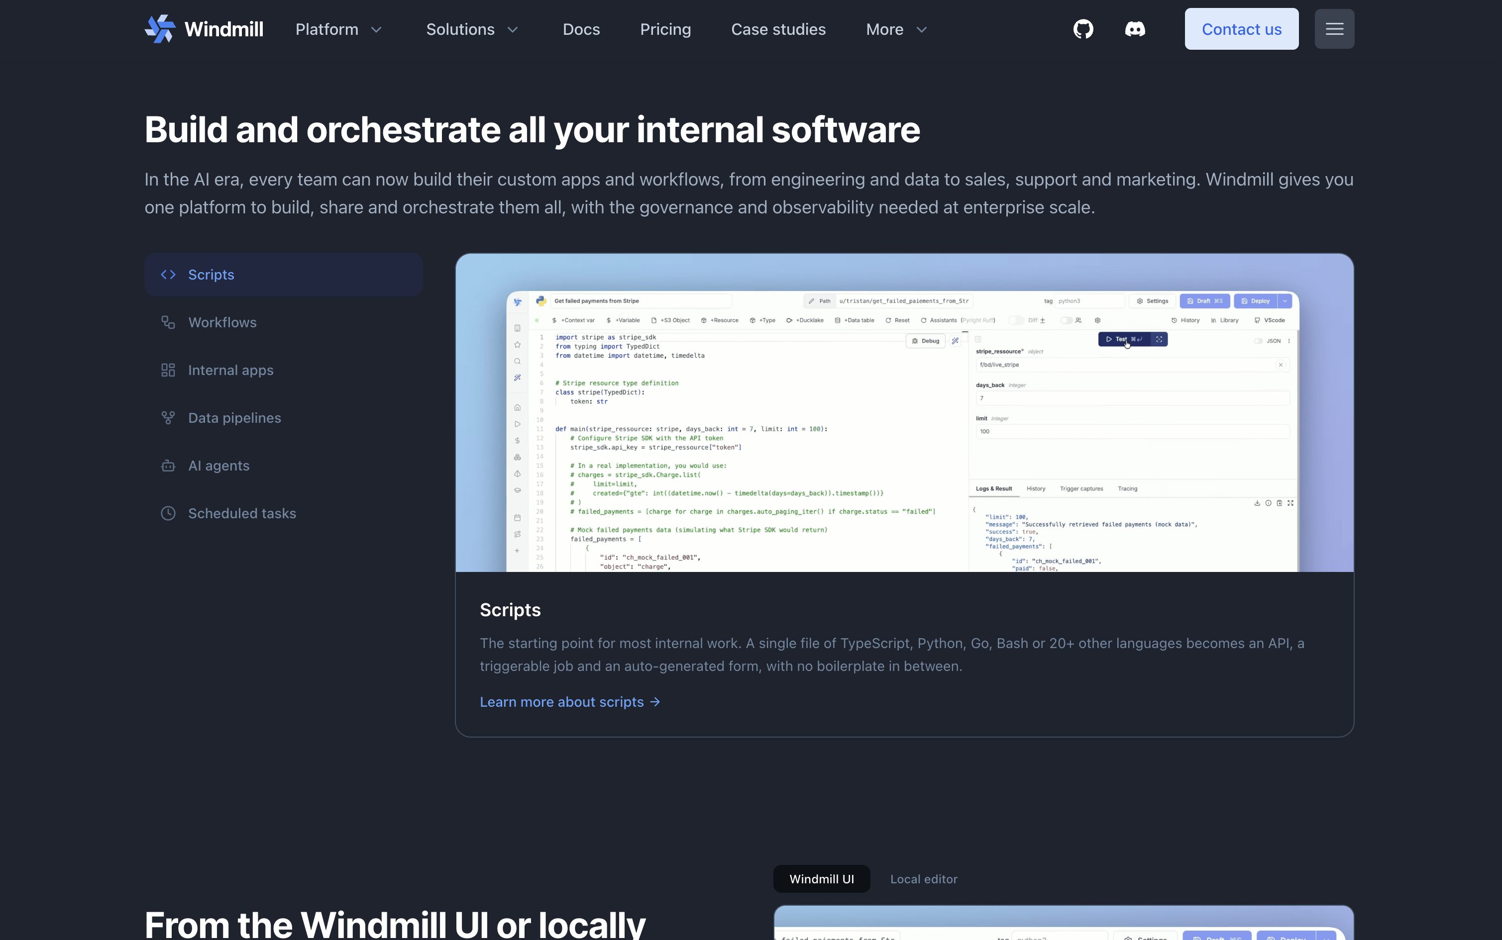This screenshot has height=940, width=1502.
Task: Click the dollar variables icon in the editor sidebar
Action: tap(517, 441)
